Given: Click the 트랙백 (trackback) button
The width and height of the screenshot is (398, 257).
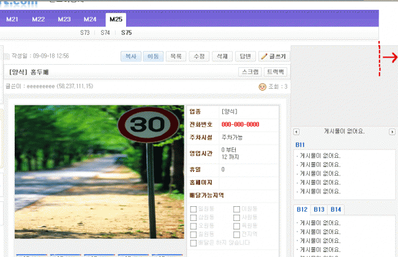Looking at the screenshot, I should tap(274, 72).
